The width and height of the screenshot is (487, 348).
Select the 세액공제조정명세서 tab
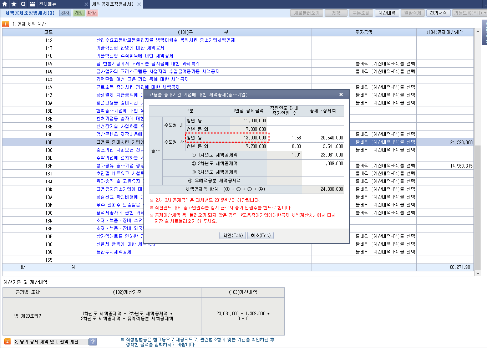(112, 4)
